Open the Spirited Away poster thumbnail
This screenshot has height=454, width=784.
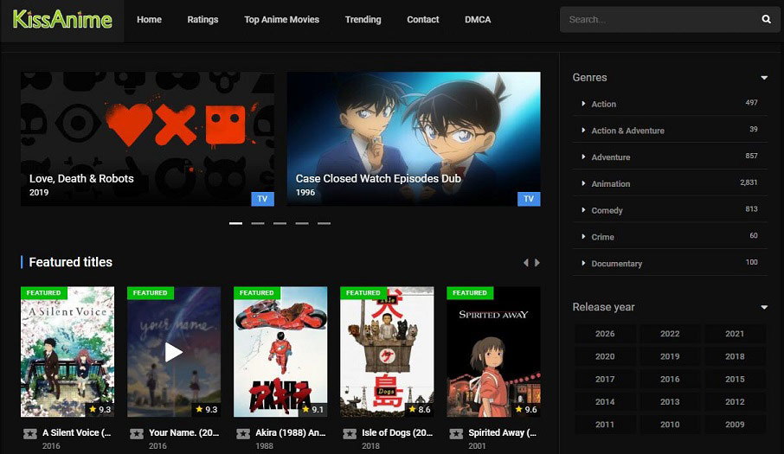point(493,352)
